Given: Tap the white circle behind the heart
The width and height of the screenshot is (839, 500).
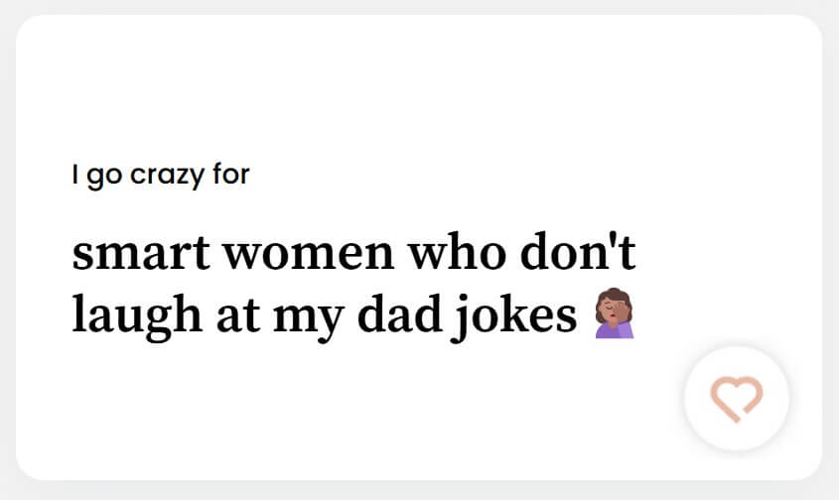Looking at the screenshot, I should (737, 399).
